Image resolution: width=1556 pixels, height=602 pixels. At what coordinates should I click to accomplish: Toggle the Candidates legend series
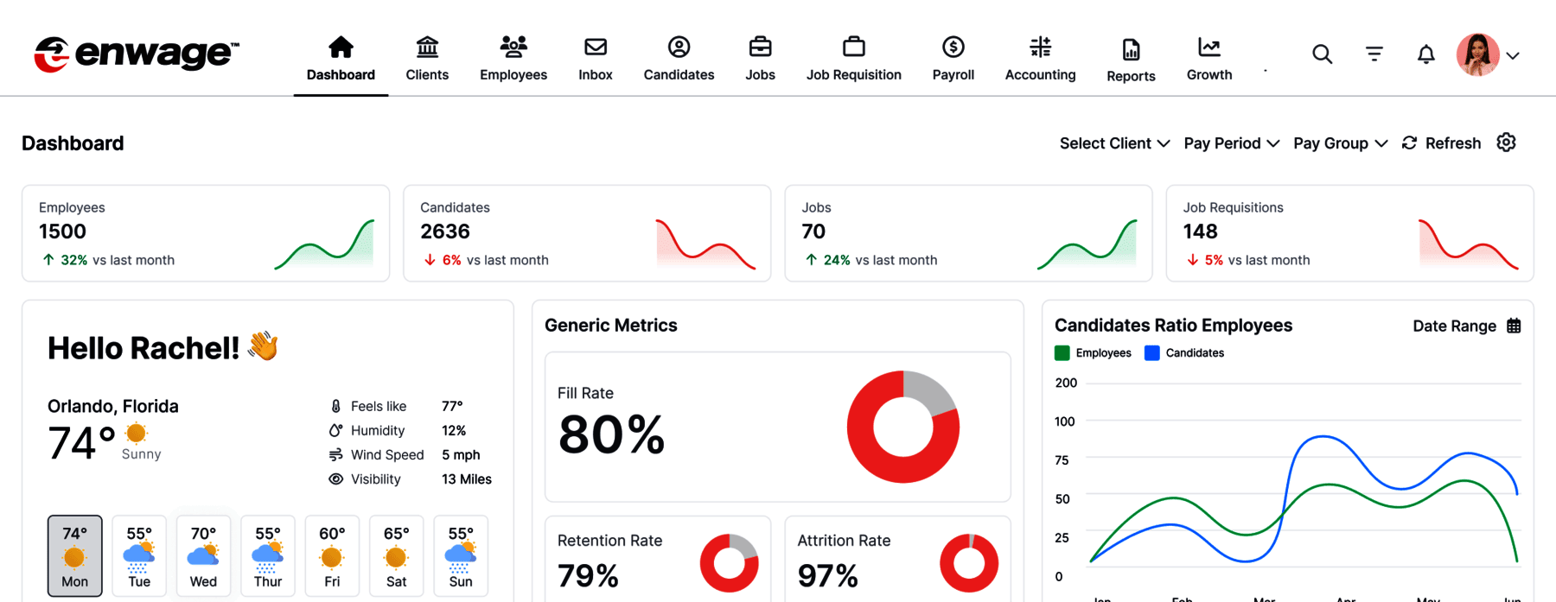[x=1184, y=352]
